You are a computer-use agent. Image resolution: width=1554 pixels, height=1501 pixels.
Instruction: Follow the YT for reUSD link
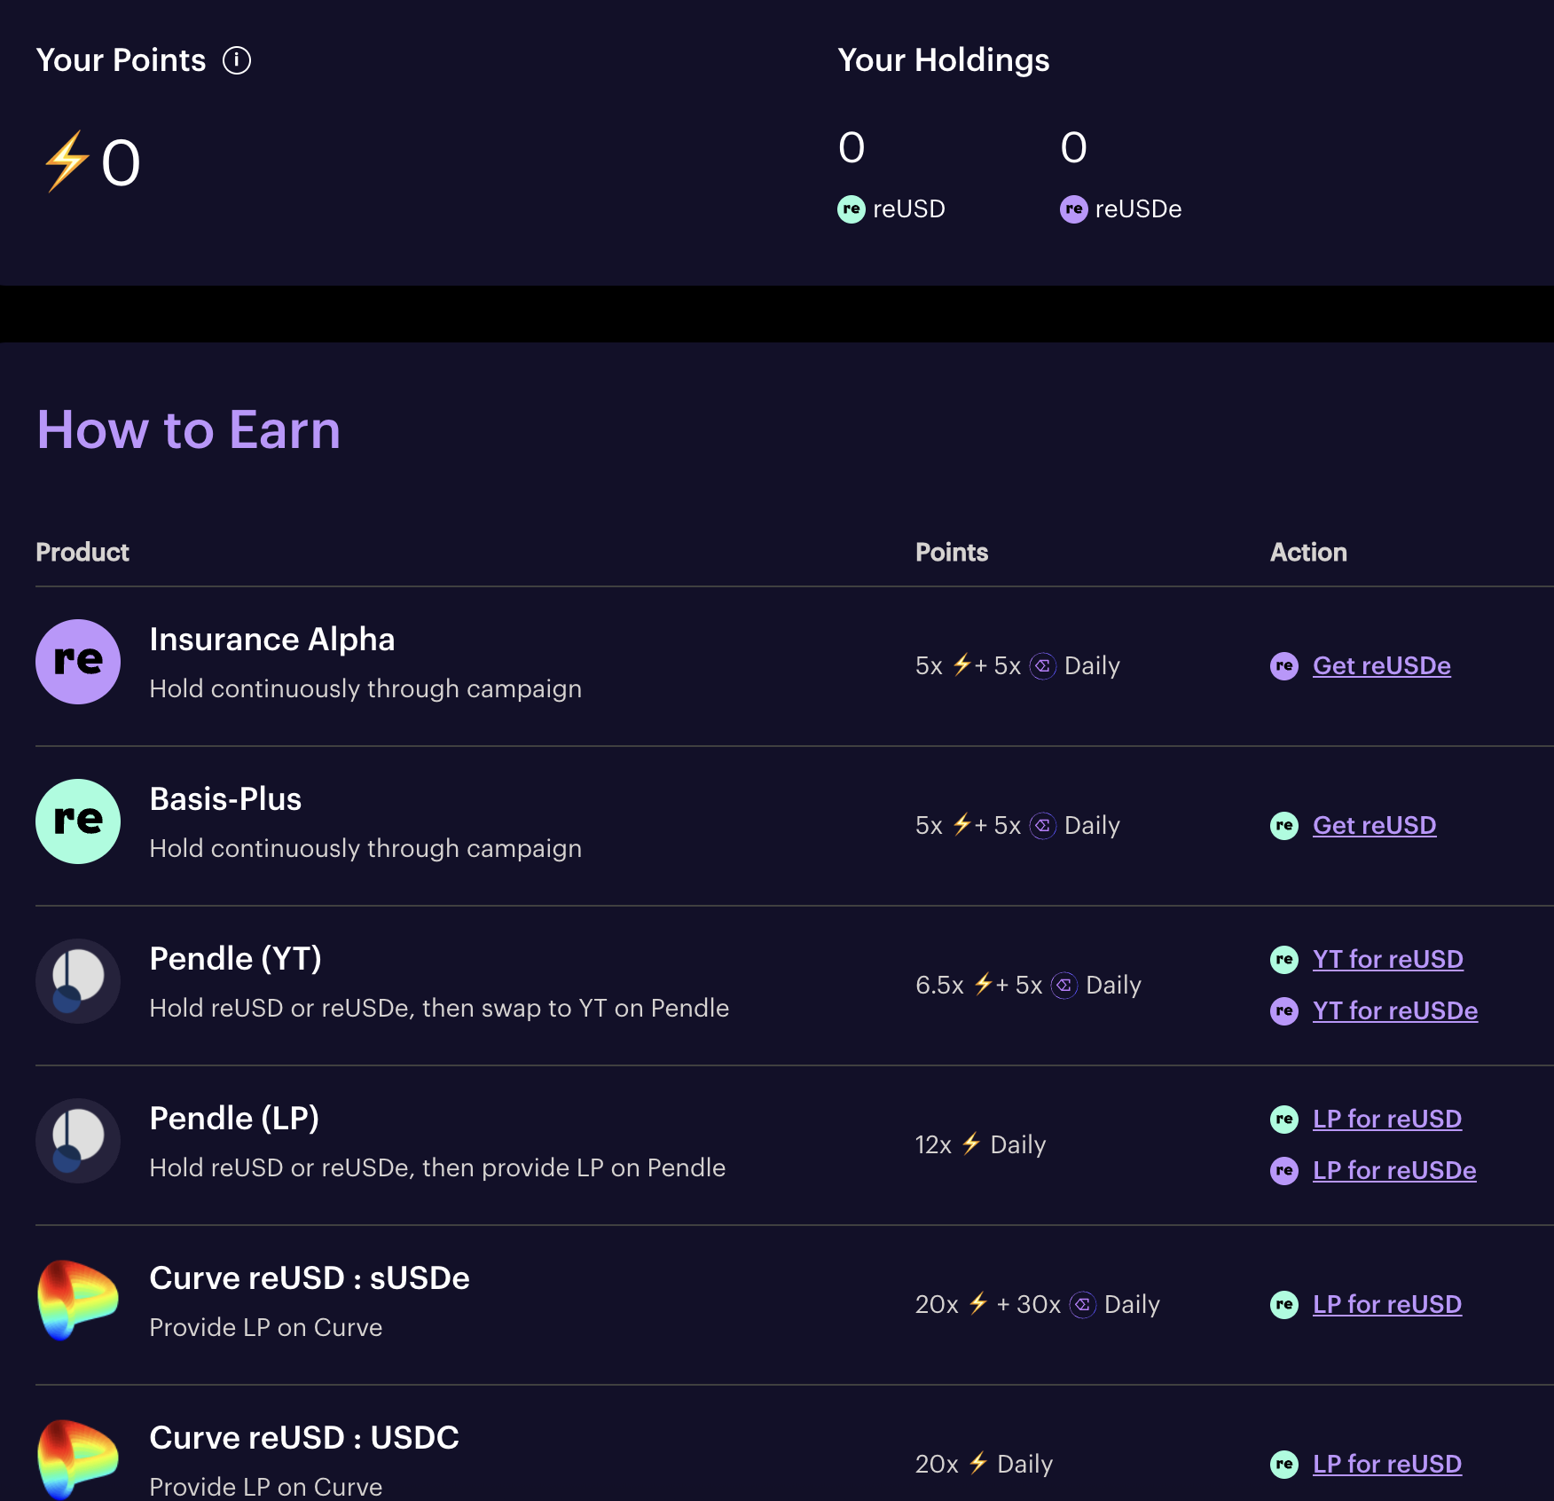click(1387, 959)
